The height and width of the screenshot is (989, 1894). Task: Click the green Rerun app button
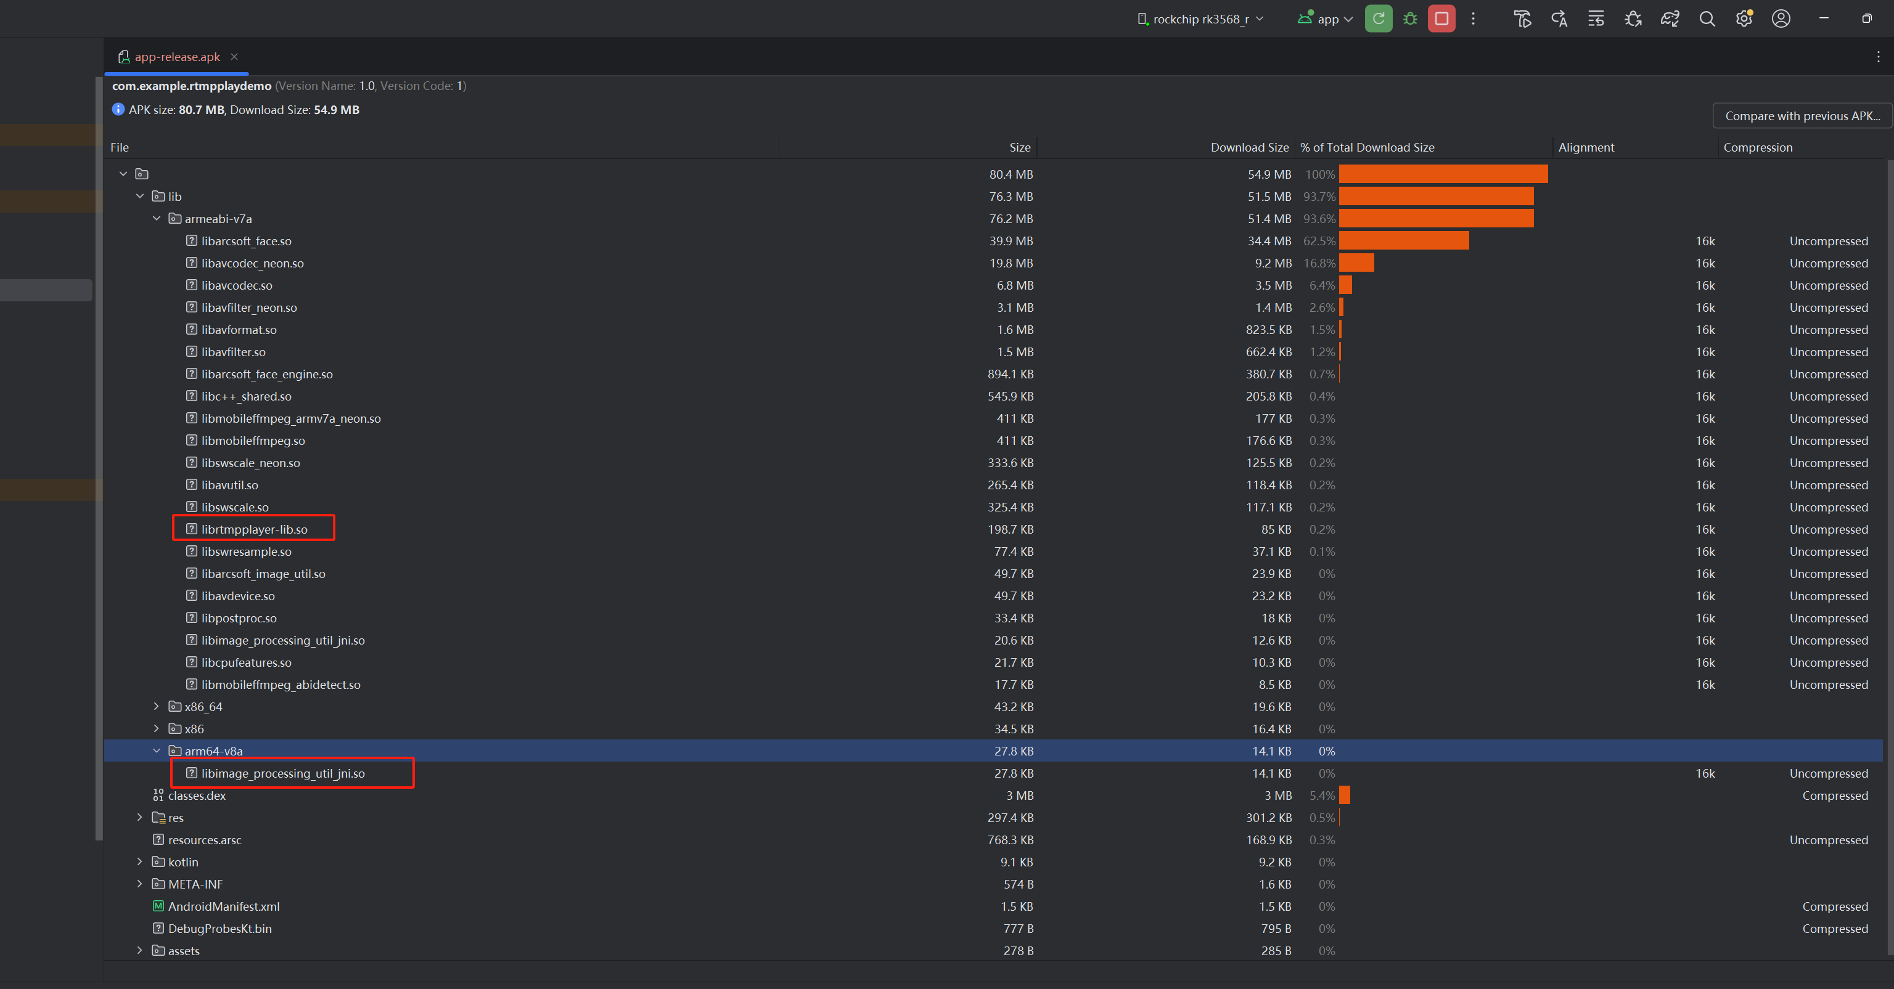[1378, 19]
